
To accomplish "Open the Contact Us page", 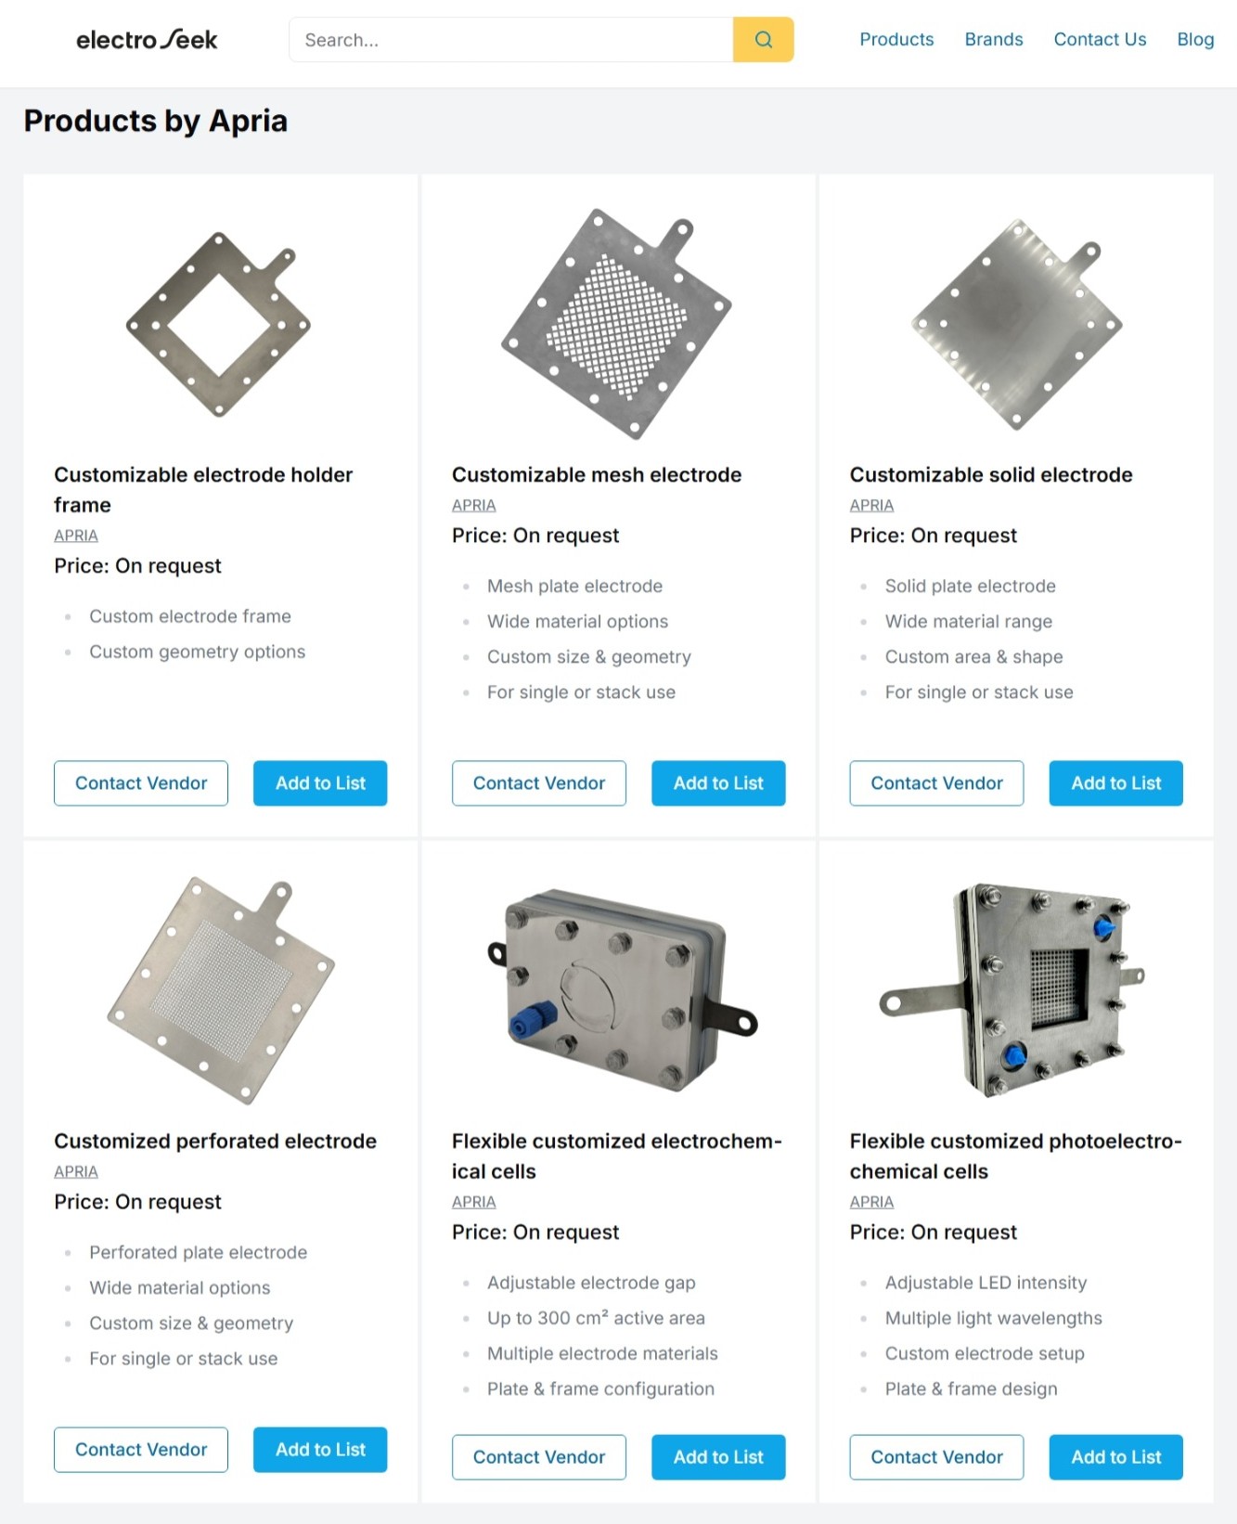I will coord(1100,40).
